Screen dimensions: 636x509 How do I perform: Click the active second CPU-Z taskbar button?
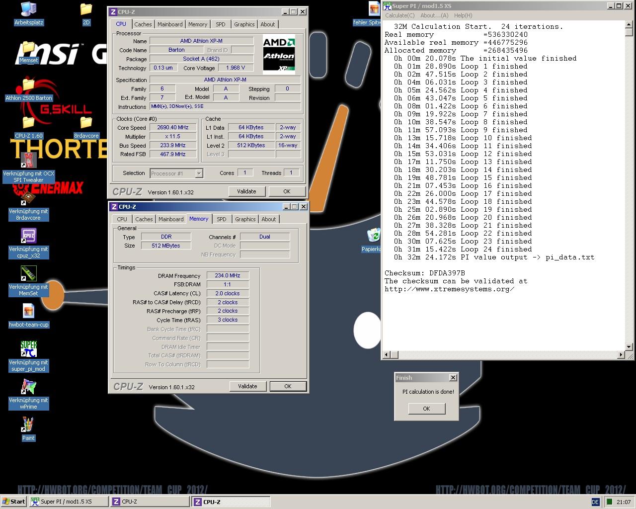232,502
